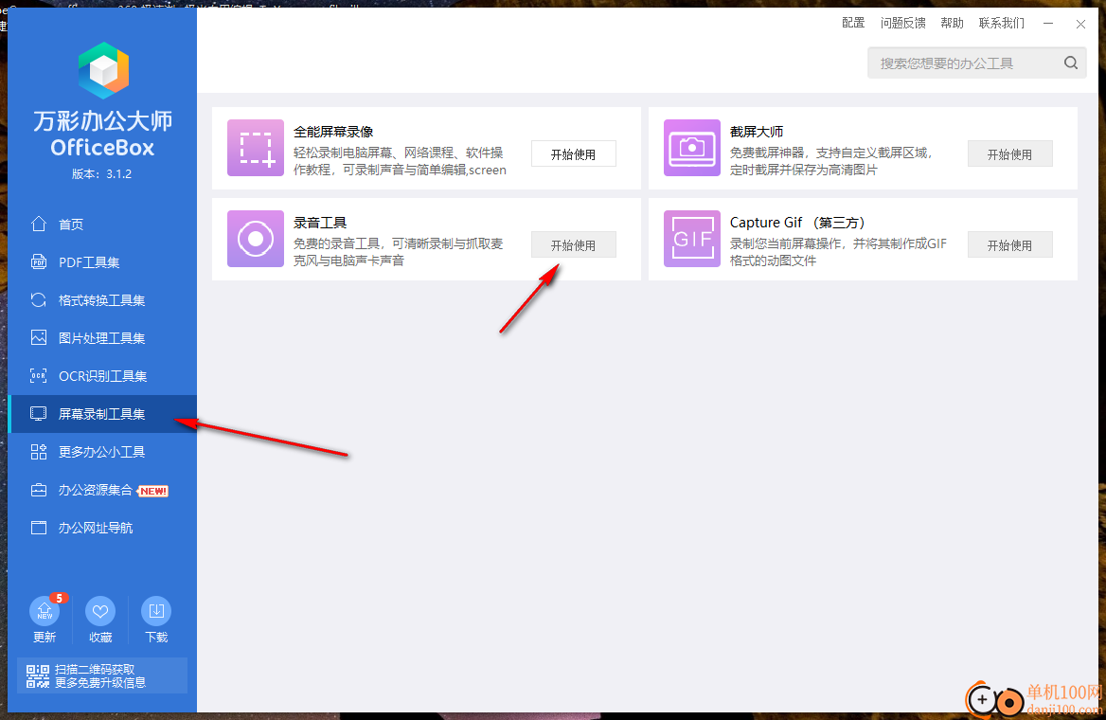1106x720 pixels.
Task: Click the home icon beside 首页
Action: [x=39, y=224]
